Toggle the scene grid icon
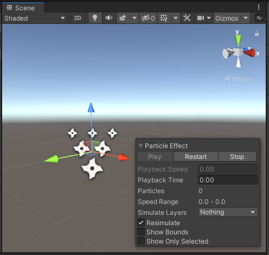 click(164, 18)
